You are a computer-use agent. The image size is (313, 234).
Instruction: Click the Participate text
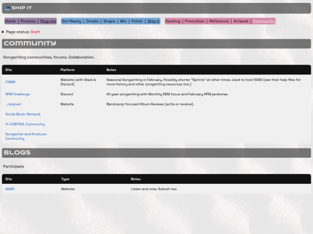(13, 166)
